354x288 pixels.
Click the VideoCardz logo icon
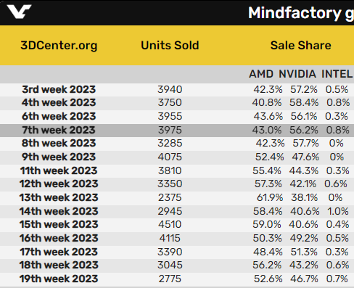coord(19,12)
